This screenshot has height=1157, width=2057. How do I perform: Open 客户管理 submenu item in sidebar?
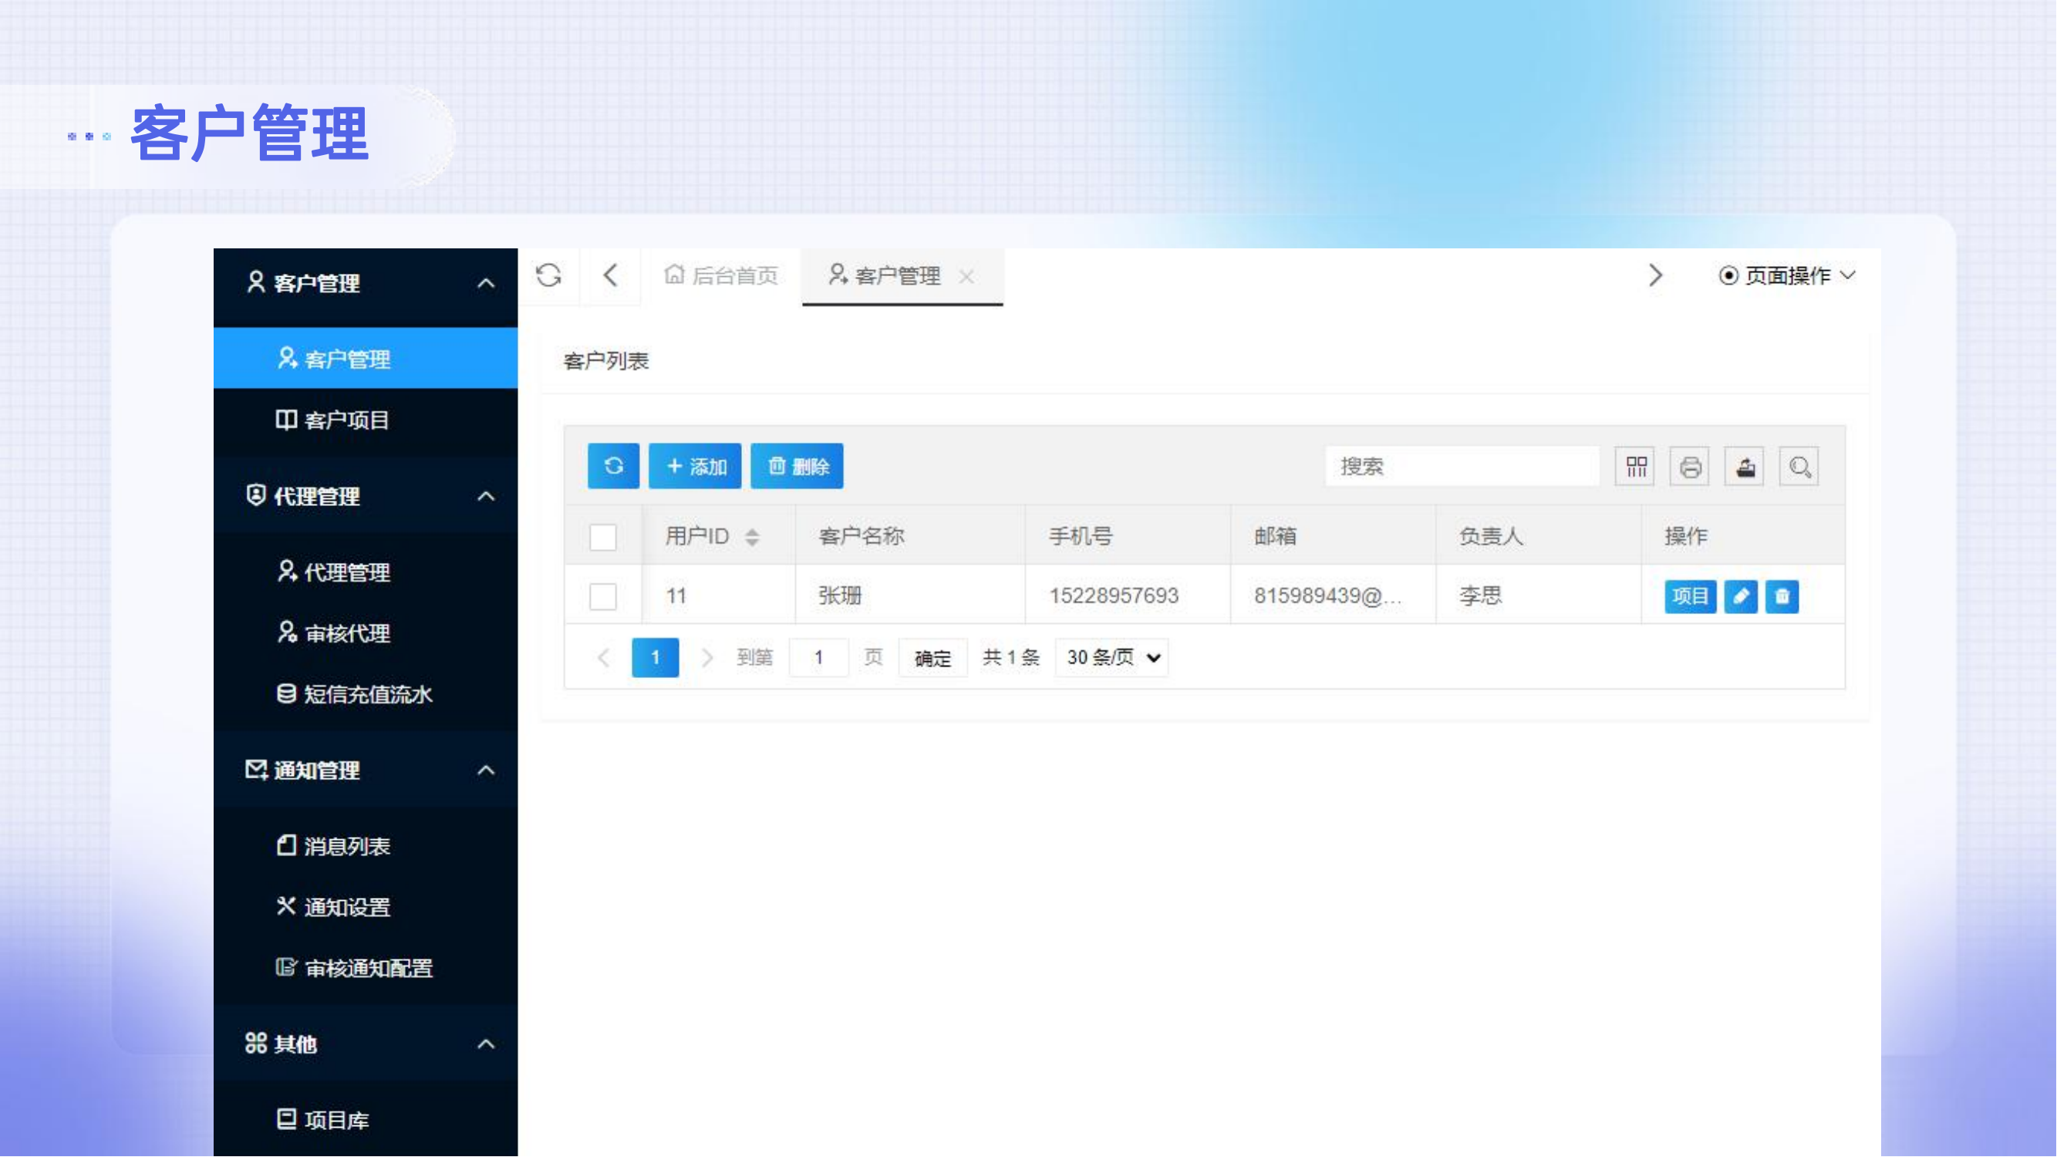[366, 359]
